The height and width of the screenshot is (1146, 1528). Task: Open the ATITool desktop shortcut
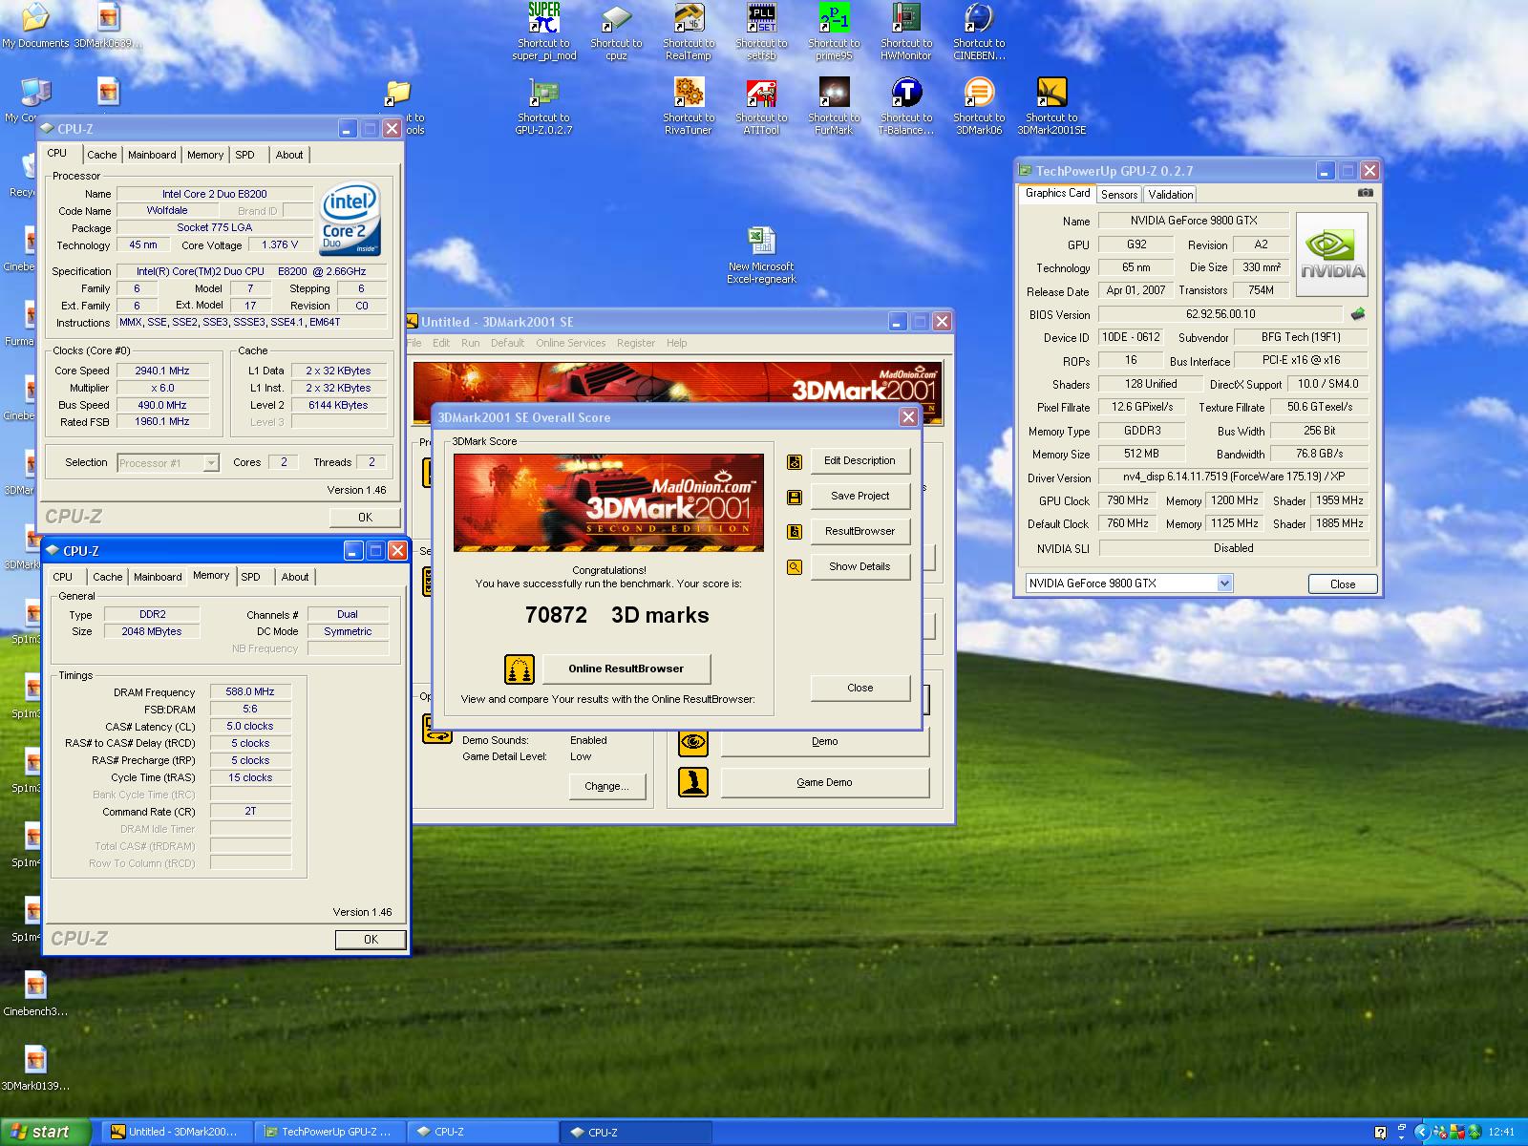761,106
